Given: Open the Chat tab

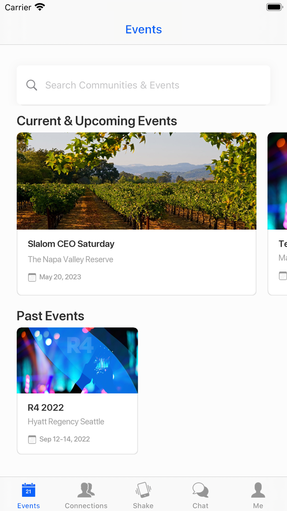Looking at the screenshot, I should (x=200, y=495).
